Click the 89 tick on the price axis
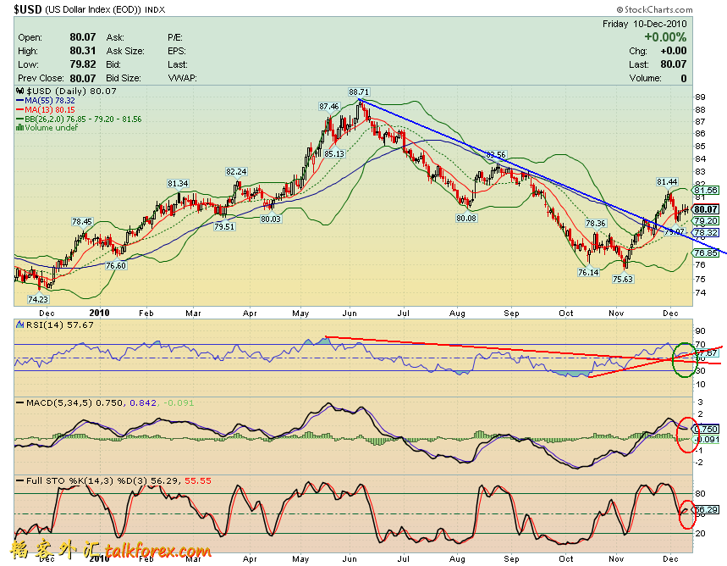The image size is (727, 566). coord(700,97)
